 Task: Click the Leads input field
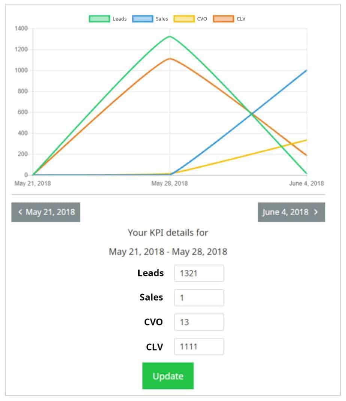[x=199, y=273]
